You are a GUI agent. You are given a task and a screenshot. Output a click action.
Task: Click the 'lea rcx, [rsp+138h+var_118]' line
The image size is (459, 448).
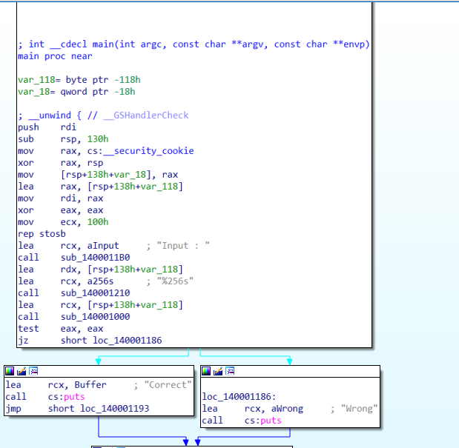click(100, 305)
